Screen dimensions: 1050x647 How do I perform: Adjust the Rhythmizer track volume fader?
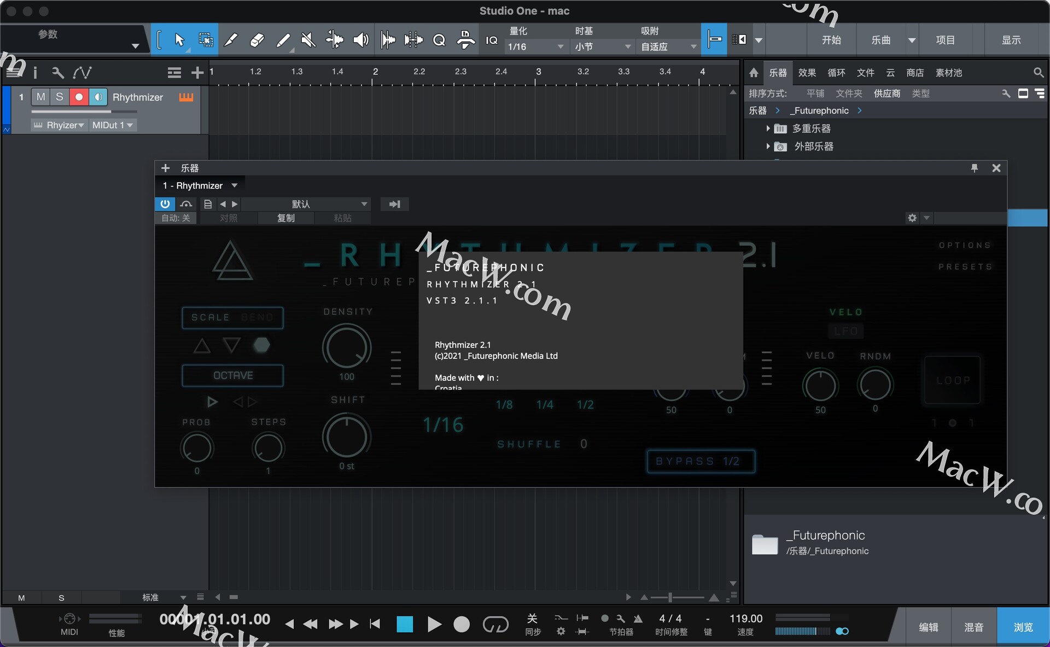click(x=84, y=112)
